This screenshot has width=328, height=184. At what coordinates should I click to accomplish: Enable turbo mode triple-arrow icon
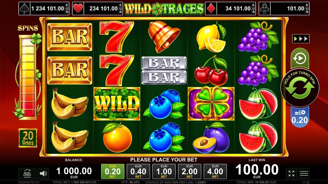(301, 38)
